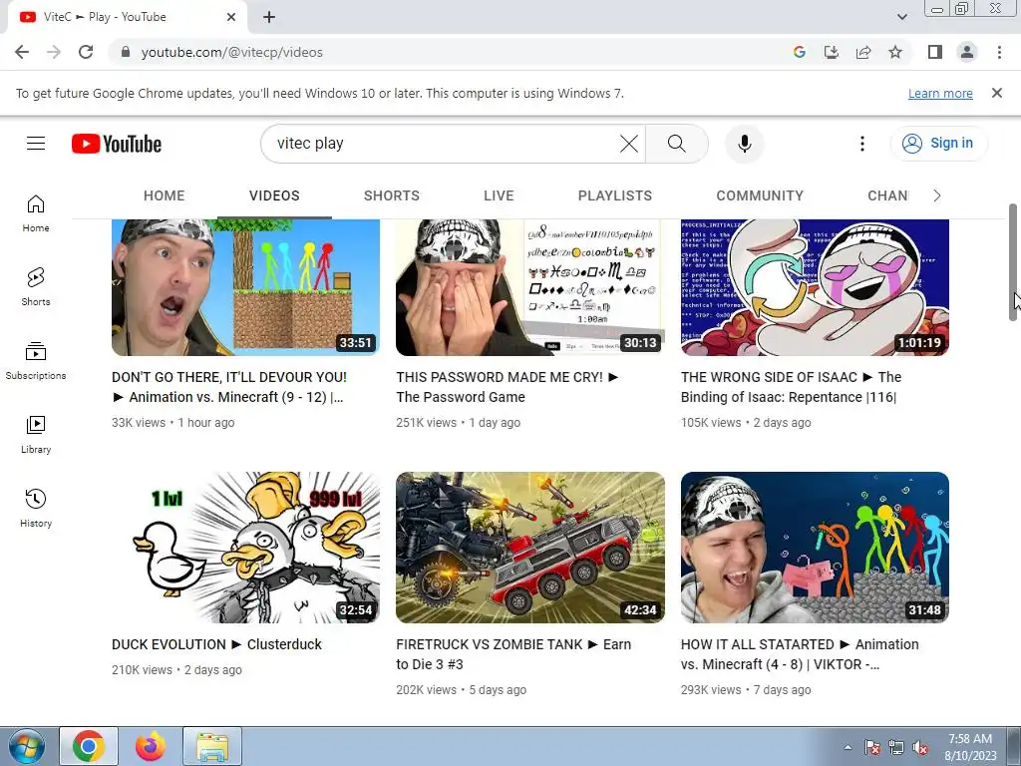Click the Binding of Isaac 1:01:19 thumbnail
Screen dimensions: 1021x766
tap(815, 288)
